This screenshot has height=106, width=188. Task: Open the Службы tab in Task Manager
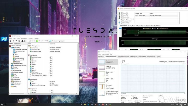click(x=158, y=57)
